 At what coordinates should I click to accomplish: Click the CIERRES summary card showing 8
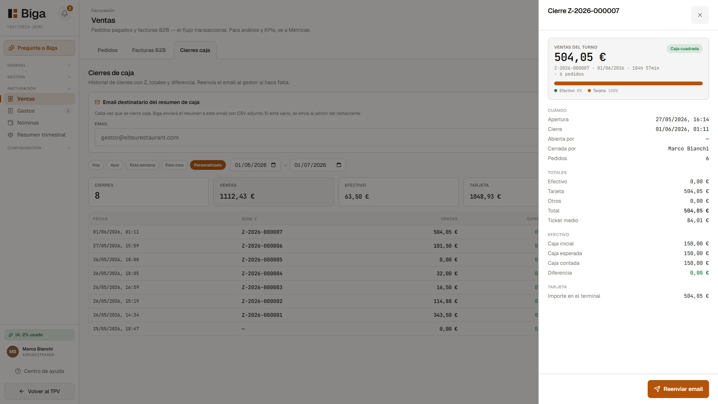tap(148, 192)
